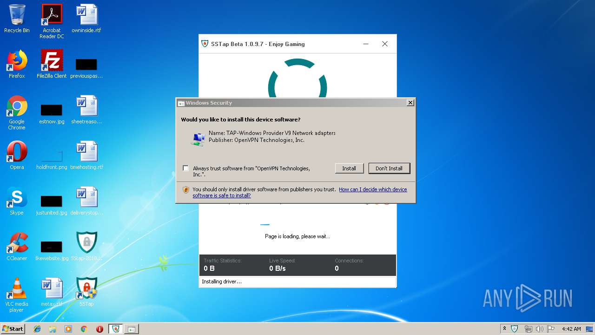Click the SSTap shield tray icon

515,329
